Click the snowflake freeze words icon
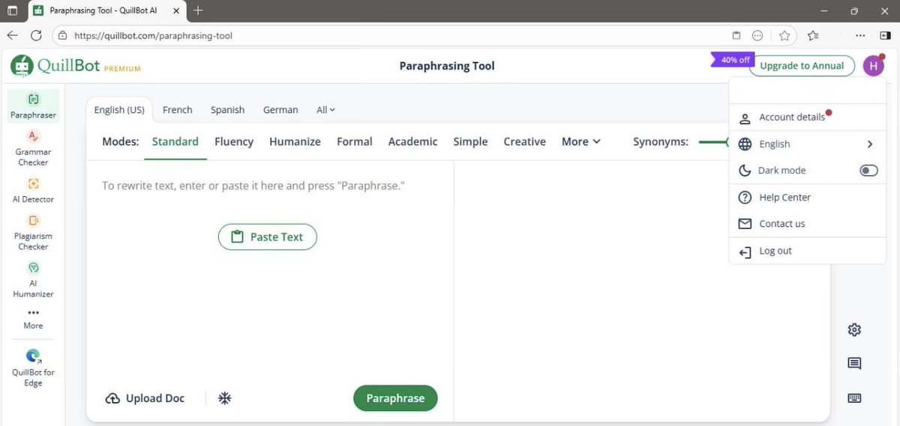 tap(224, 398)
